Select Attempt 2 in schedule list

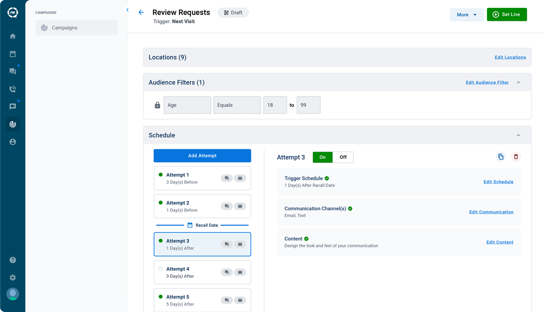pyautogui.click(x=202, y=206)
